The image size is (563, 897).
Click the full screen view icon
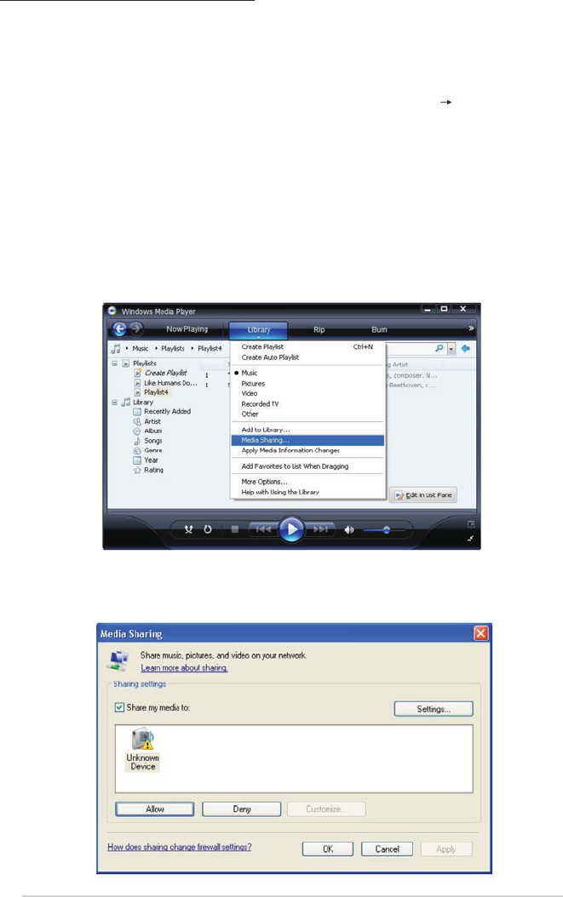(471, 524)
